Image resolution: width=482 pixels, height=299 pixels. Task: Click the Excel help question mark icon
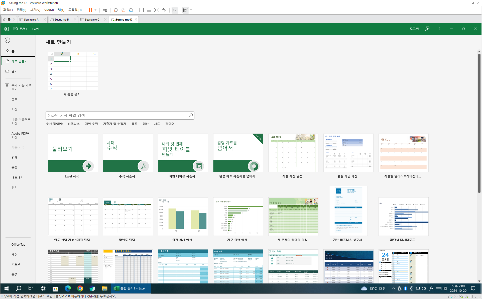(439, 29)
